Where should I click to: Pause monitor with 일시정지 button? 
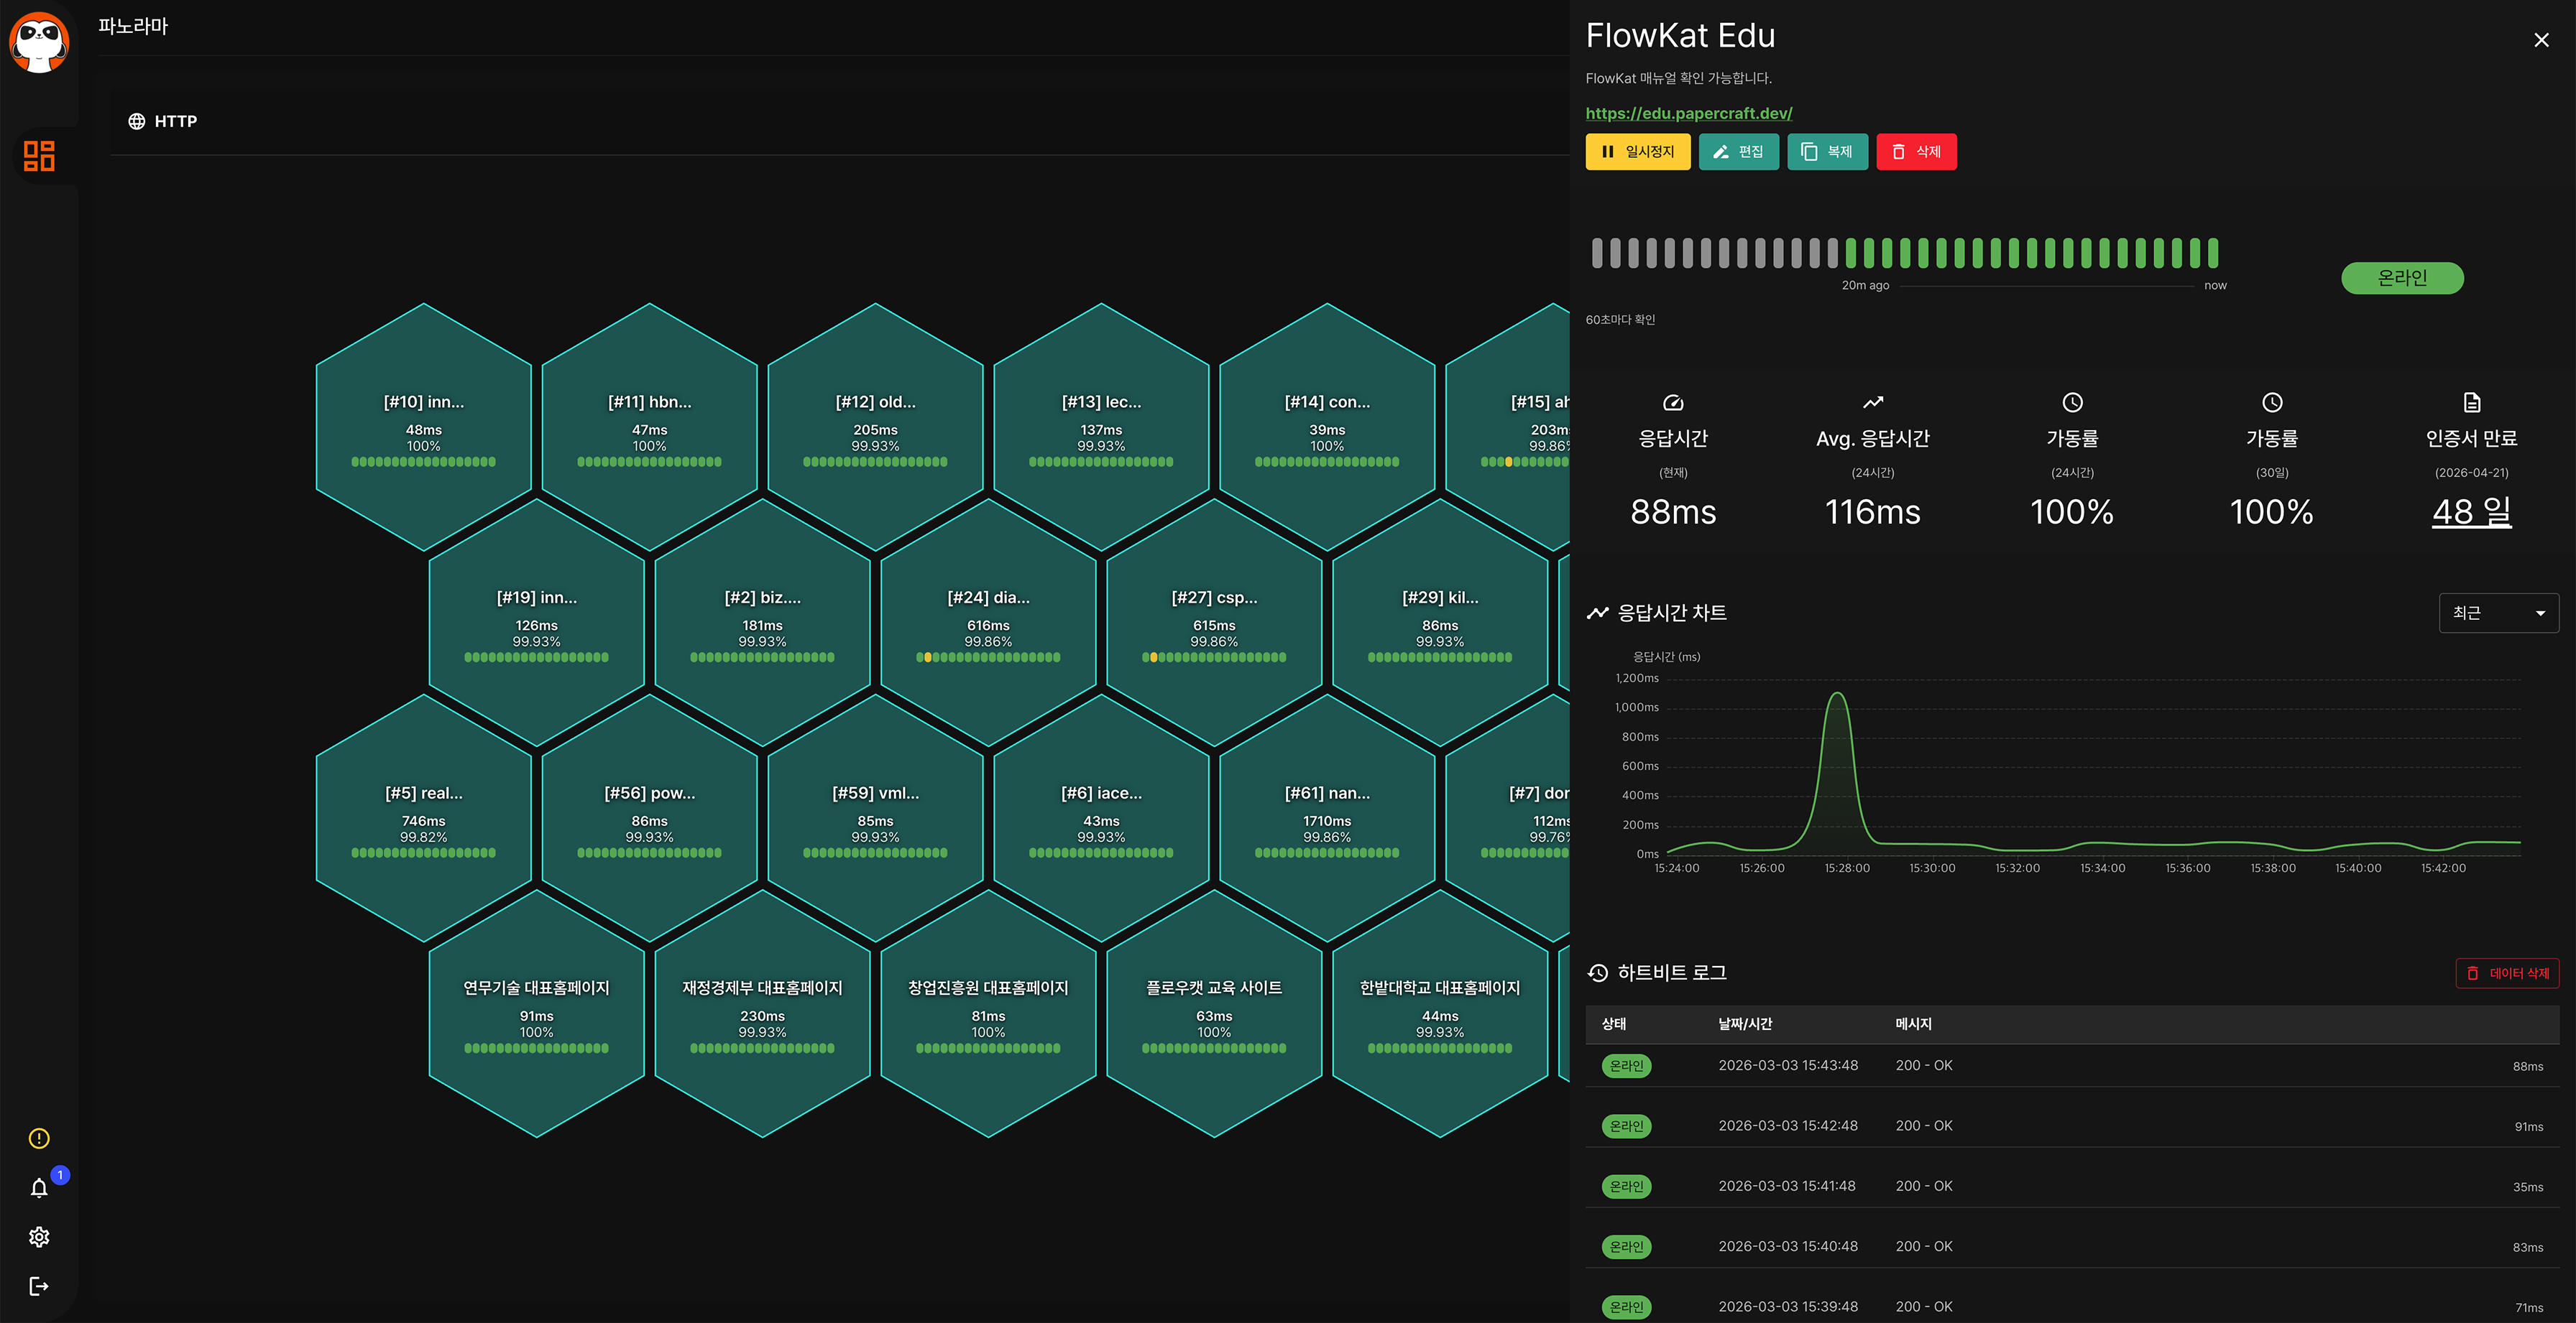point(1637,152)
